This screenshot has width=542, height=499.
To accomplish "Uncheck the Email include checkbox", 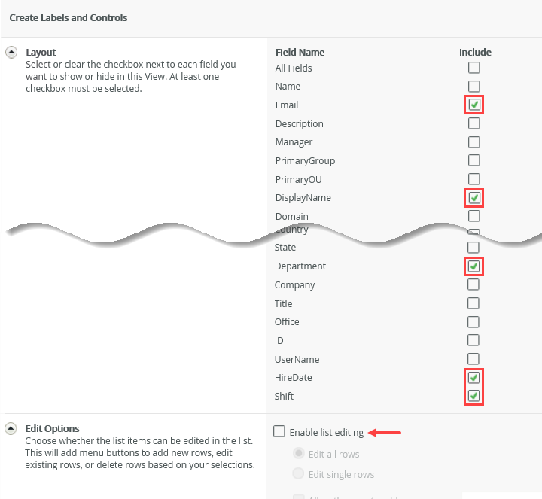I will coord(474,105).
